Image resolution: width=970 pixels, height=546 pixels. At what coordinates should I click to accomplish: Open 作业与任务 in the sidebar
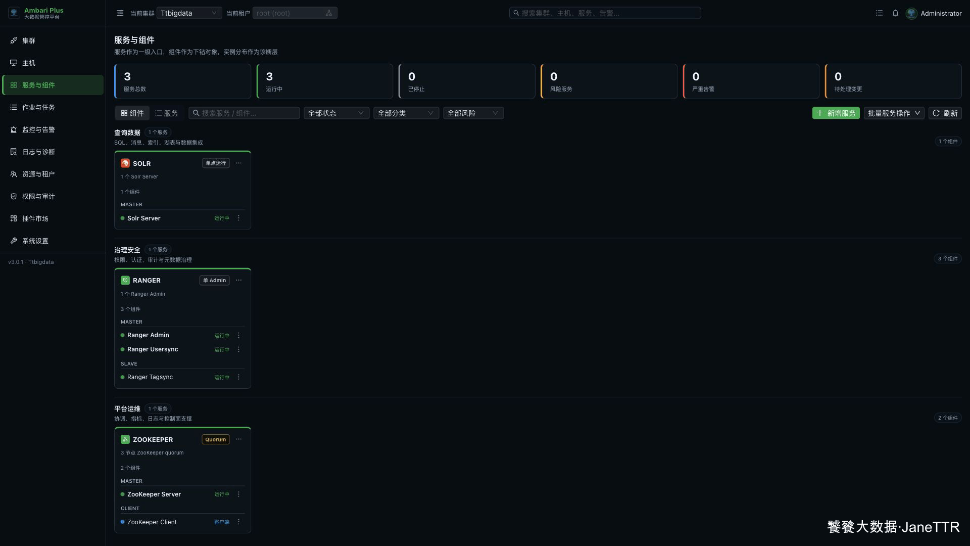(x=53, y=107)
